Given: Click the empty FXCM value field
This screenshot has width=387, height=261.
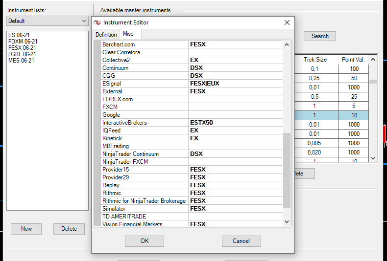Looking at the screenshot, I should pyautogui.click(x=236, y=107).
